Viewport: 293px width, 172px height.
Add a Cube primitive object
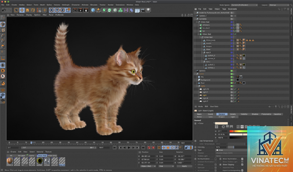click(93, 10)
